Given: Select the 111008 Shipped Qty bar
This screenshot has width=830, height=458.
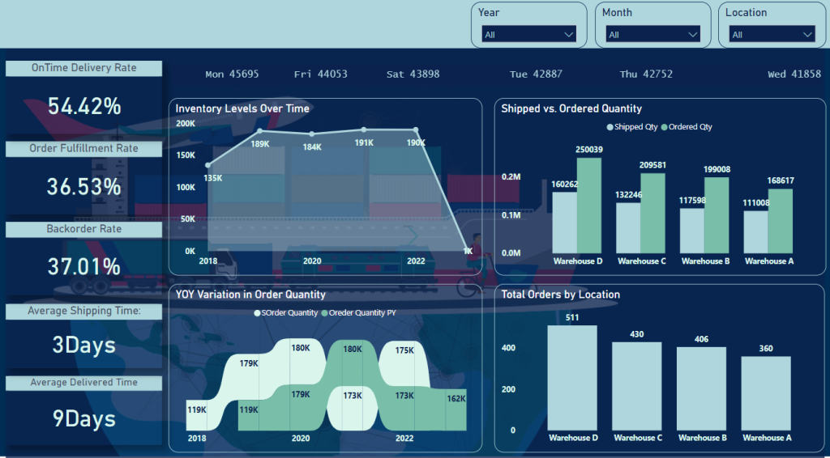Looking at the screenshot, I should tap(755, 231).
